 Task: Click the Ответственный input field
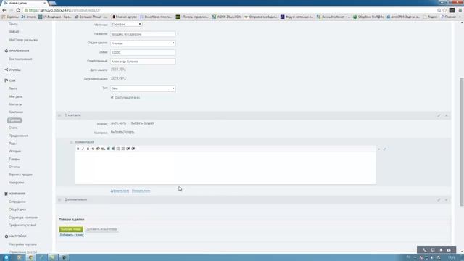(143, 62)
